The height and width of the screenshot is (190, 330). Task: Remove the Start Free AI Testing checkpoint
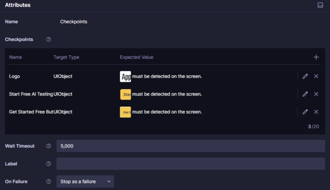tap(316, 94)
